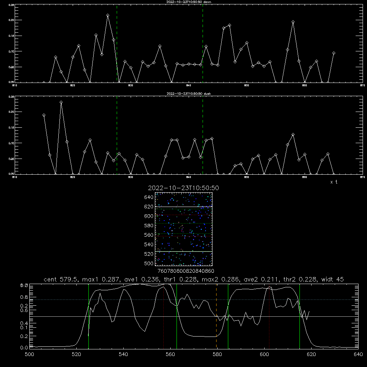
Task: Select the last diamond marker of the dawn curve
Action: tap(334, 53)
